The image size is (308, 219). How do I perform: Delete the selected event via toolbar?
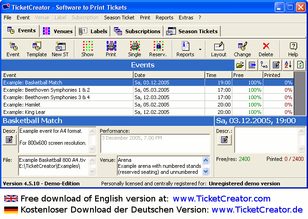266,48
